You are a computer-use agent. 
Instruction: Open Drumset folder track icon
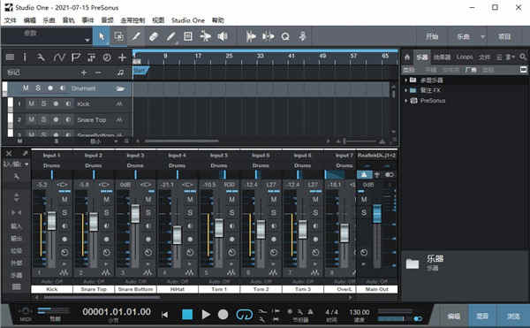click(120, 88)
